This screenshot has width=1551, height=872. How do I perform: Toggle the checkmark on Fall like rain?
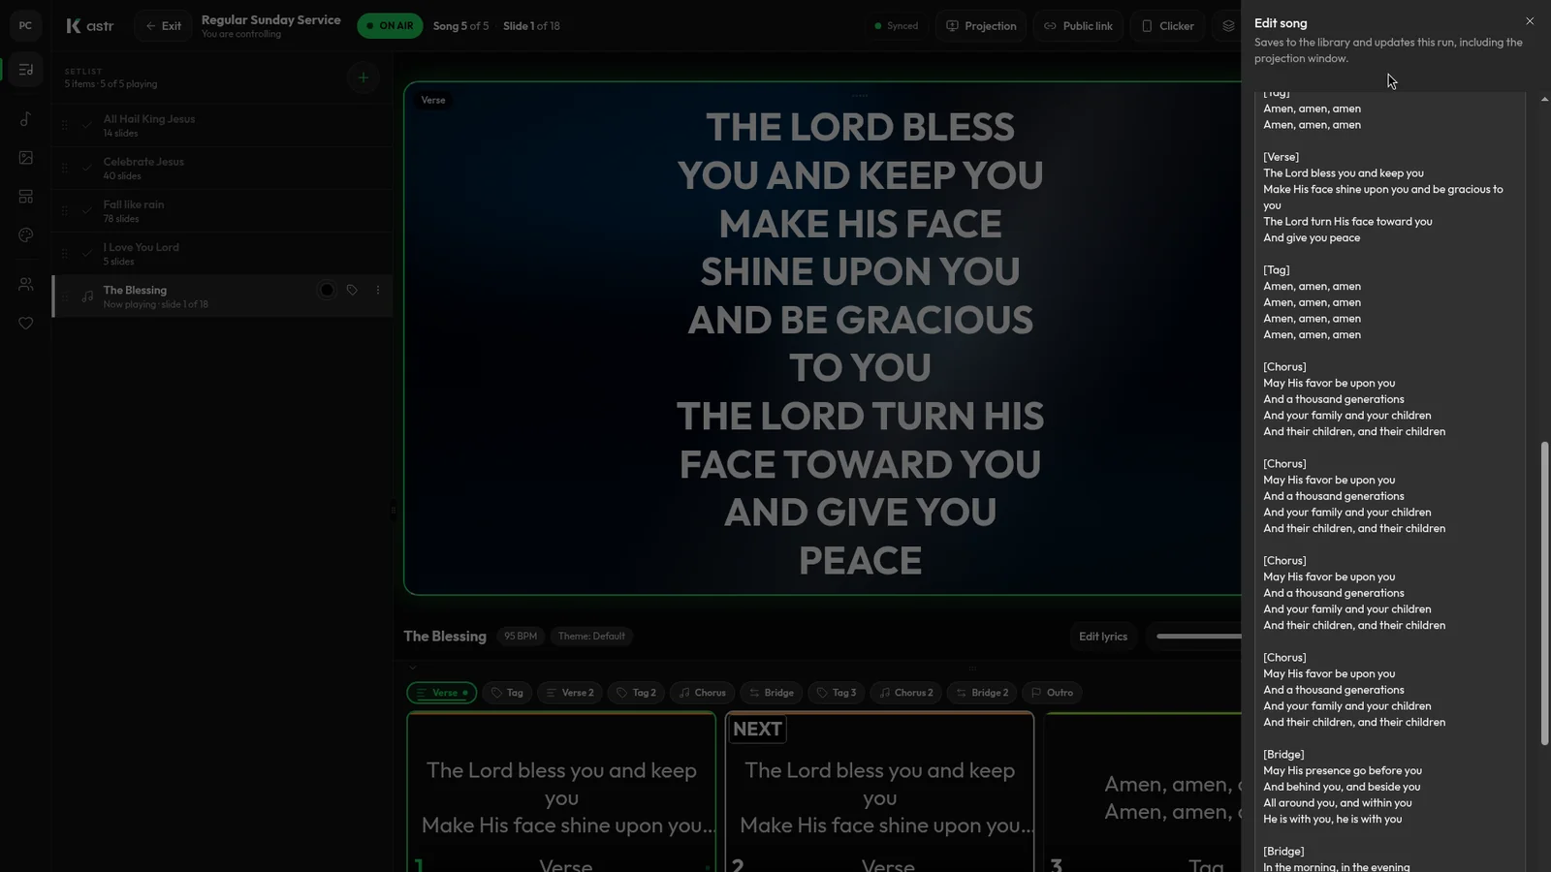[86, 210]
